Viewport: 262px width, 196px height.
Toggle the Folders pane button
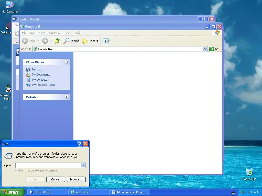point(90,41)
